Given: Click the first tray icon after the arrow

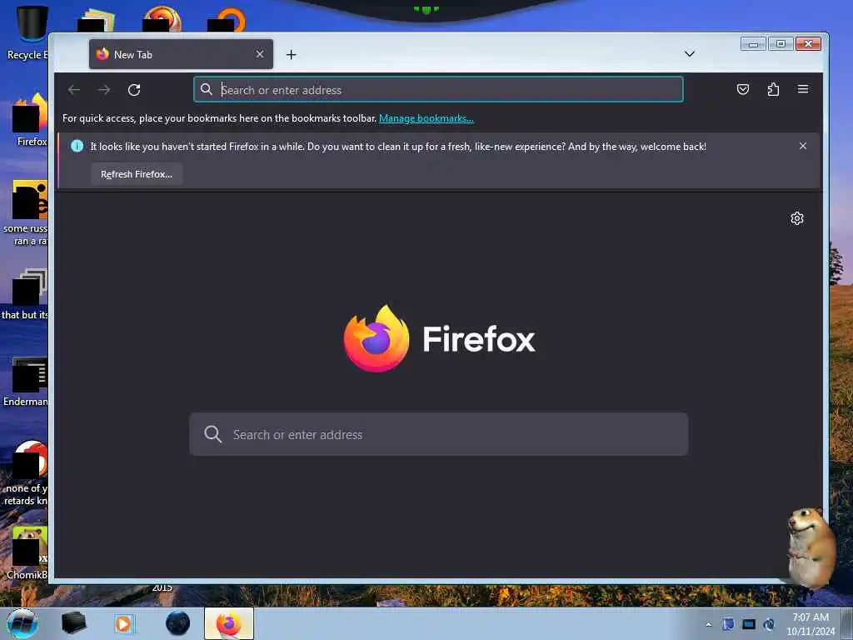Looking at the screenshot, I should (x=728, y=624).
